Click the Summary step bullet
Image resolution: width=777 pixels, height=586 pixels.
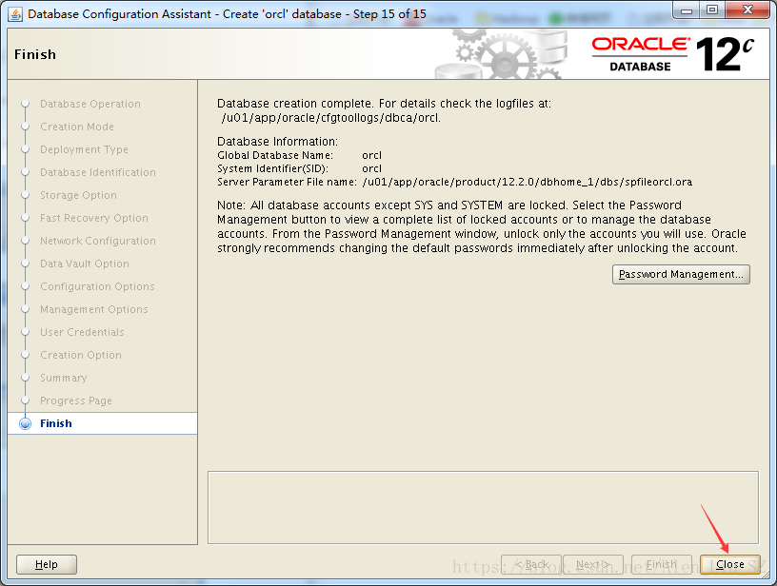pos(26,378)
